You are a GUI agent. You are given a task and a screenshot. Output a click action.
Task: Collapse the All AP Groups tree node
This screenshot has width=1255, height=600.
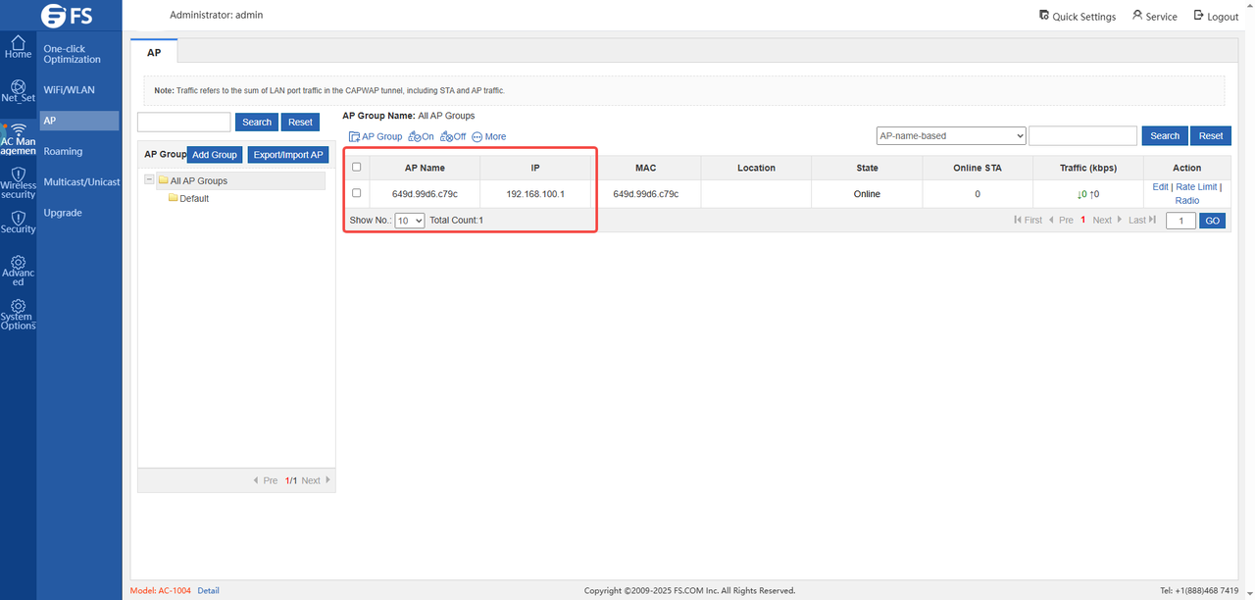click(149, 180)
